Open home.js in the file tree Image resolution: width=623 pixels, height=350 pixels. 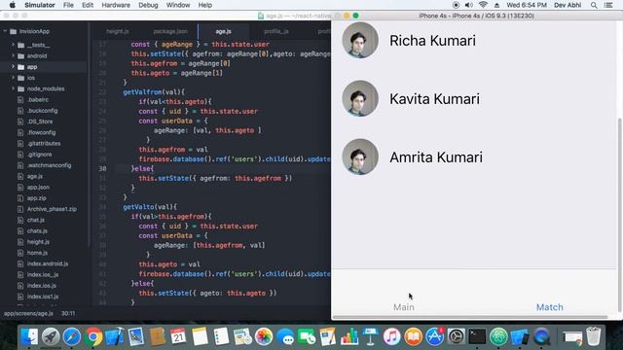pyautogui.click(x=37, y=253)
